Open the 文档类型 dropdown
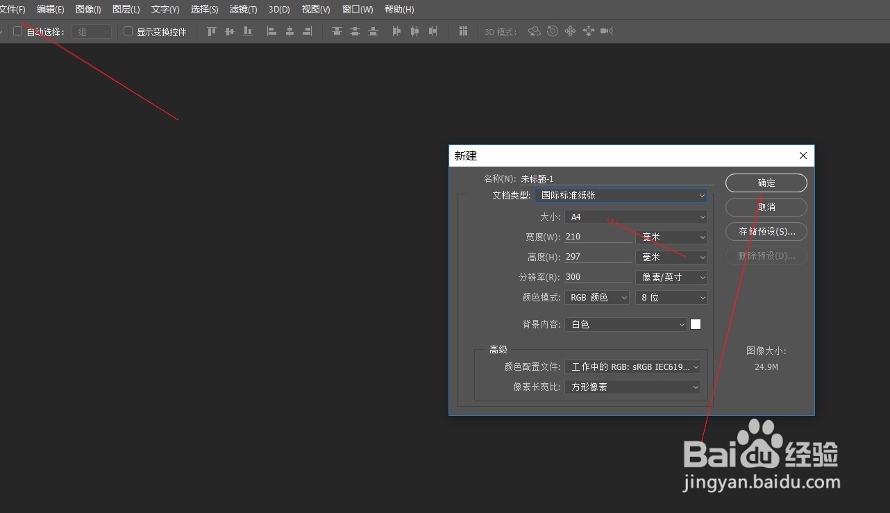 pyautogui.click(x=621, y=196)
